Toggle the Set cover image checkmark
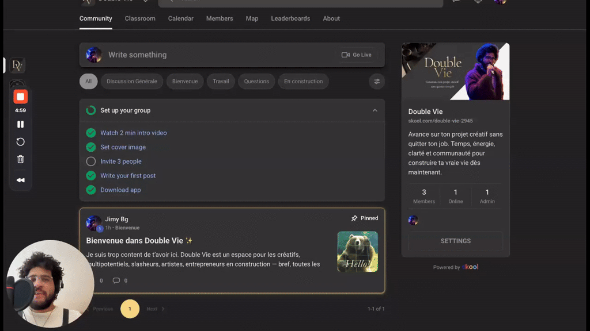Image resolution: width=590 pixels, height=331 pixels. click(x=90, y=147)
